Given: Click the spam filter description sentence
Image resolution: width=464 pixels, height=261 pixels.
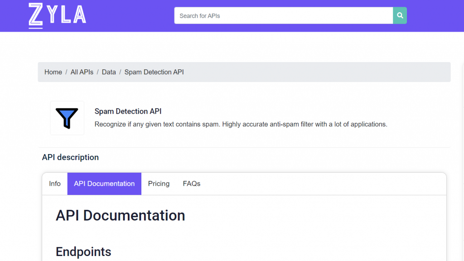Looking at the screenshot, I should coord(241,124).
